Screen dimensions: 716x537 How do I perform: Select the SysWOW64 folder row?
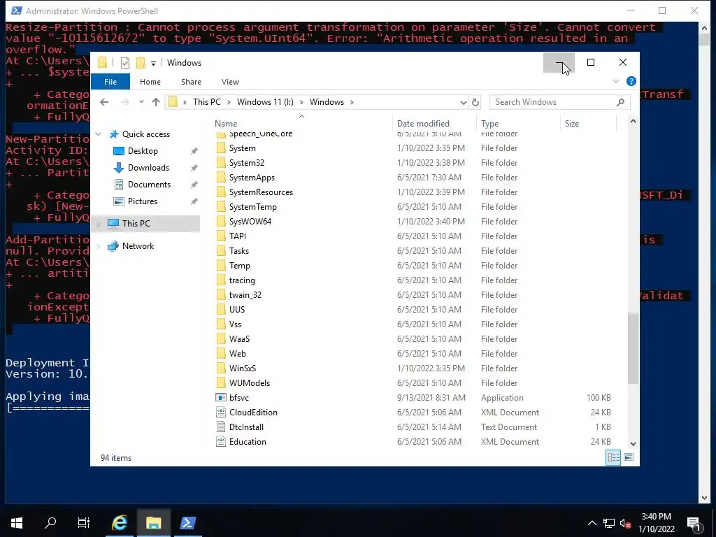point(415,222)
